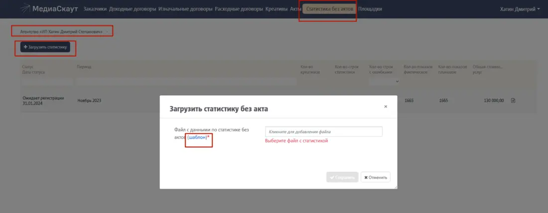Open the document icon in the Ноябрь 2023 row

[513, 101]
